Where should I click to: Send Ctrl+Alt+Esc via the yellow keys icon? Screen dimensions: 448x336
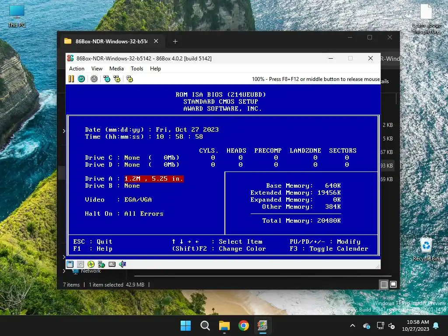(x=117, y=79)
